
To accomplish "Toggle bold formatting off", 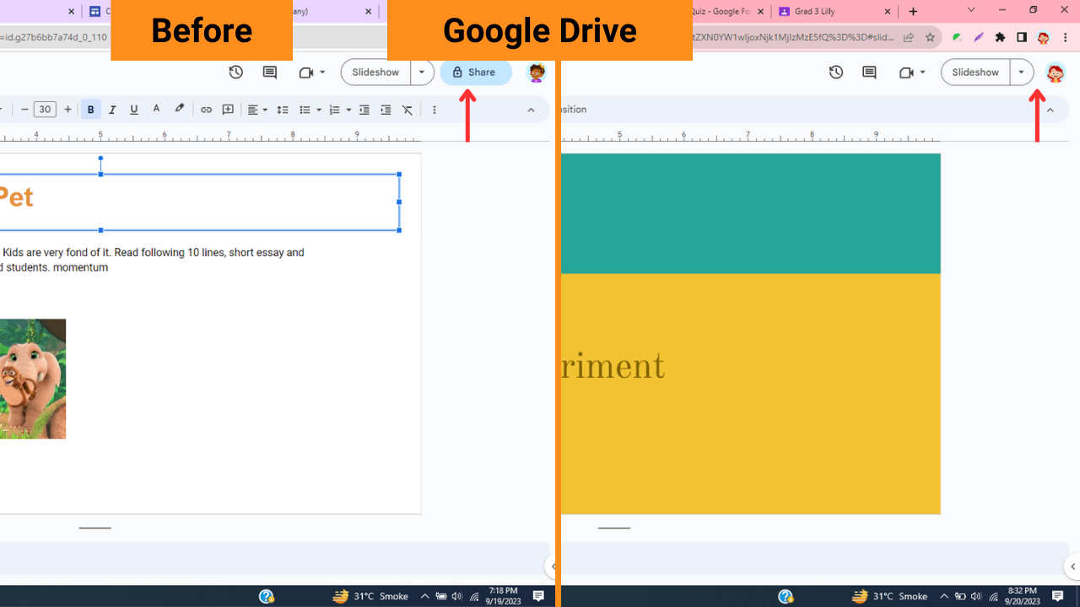I will click(x=90, y=110).
